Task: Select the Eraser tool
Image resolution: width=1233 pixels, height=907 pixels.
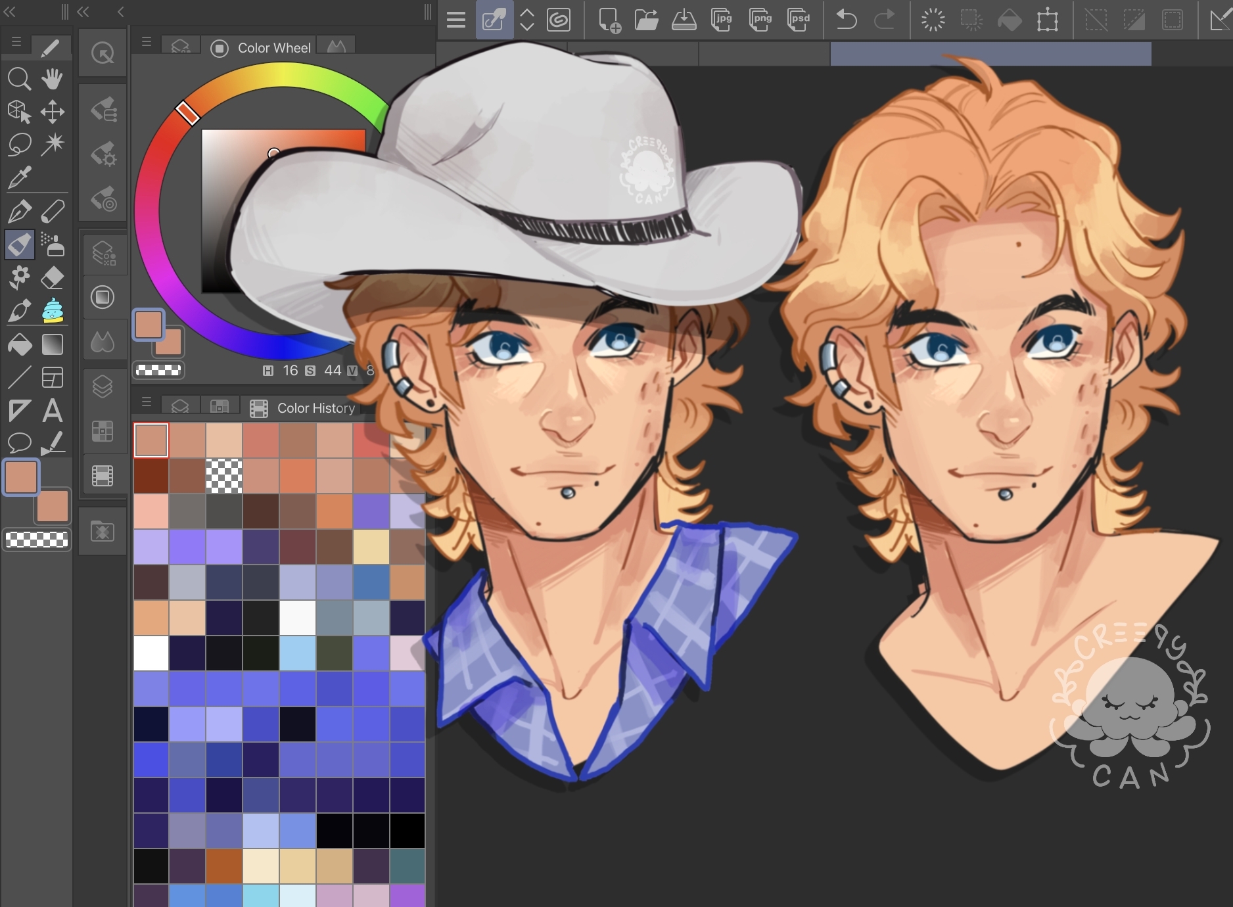Action: click(x=53, y=278)
